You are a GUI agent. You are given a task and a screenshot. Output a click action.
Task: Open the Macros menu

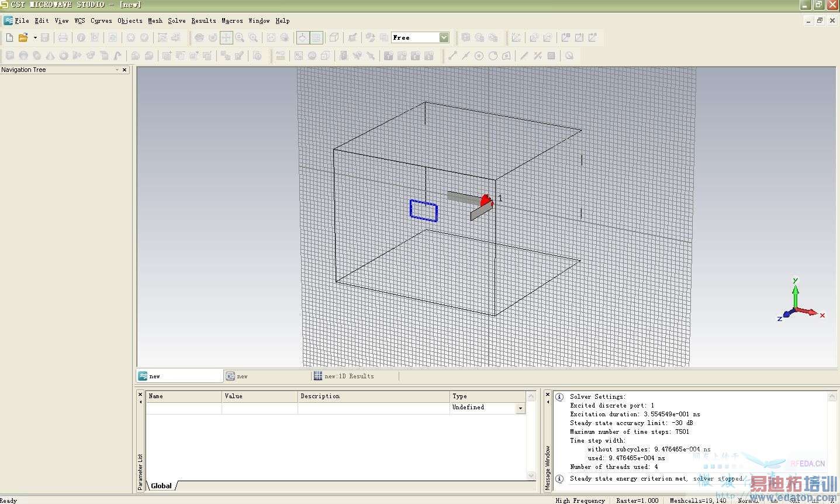232,20
